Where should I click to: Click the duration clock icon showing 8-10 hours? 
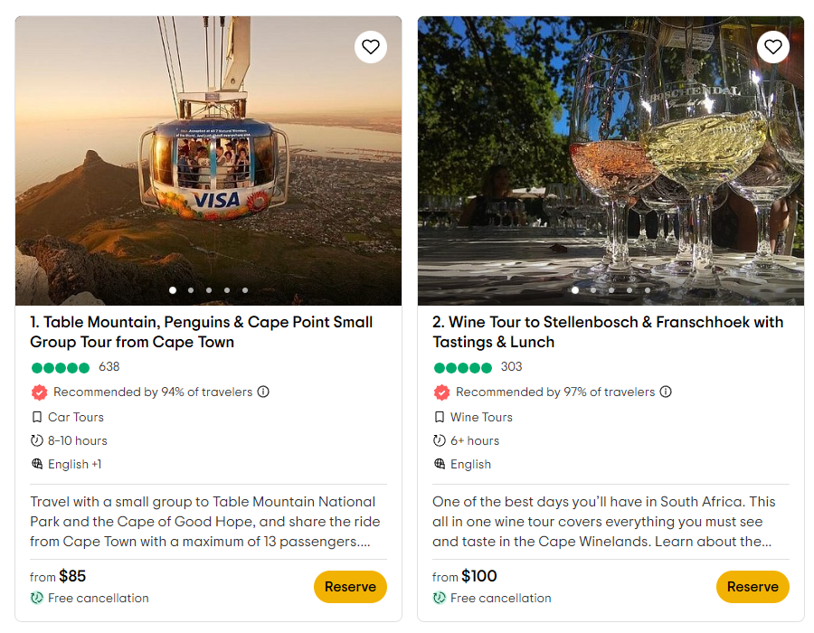point(38,440)
